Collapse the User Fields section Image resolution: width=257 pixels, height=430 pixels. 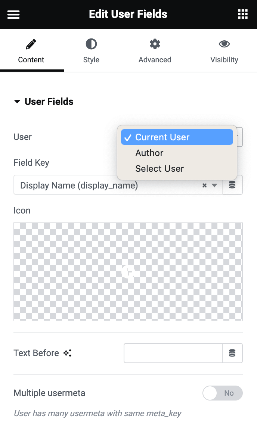pos(17,101)
